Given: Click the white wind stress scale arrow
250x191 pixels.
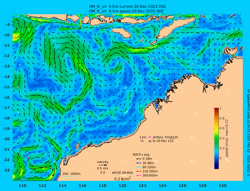Looking at the screenshot, I should (x=123, y=176).
